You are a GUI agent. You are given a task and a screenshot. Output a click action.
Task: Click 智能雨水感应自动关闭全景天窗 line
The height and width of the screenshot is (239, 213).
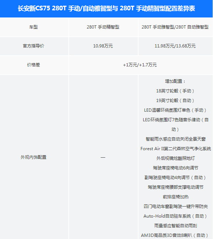[176, 139]
